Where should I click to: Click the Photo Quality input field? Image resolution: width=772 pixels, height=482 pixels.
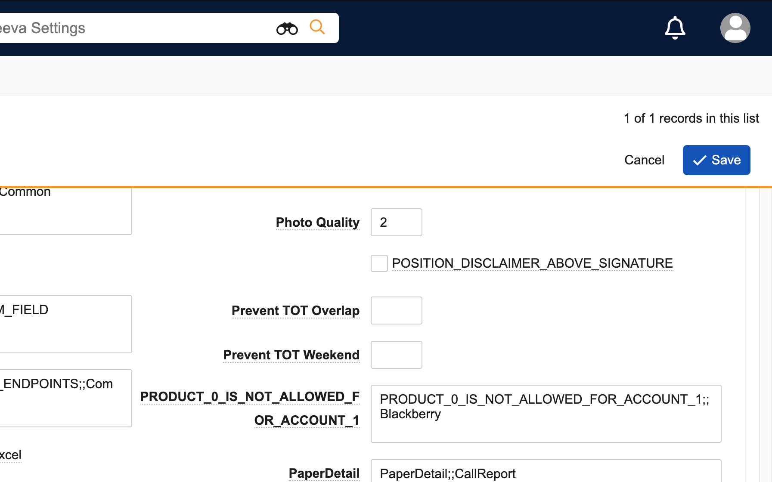tap(396, 222)
